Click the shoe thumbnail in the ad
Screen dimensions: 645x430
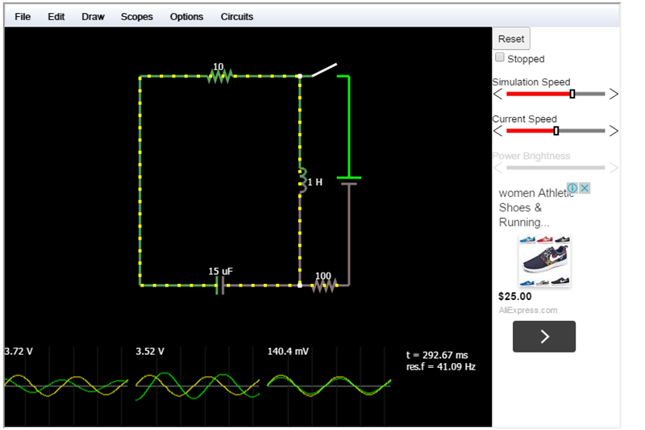pos(544,261)
